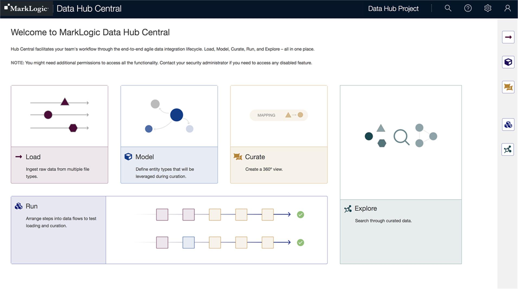Open the settings gear

tap(487, 8)
